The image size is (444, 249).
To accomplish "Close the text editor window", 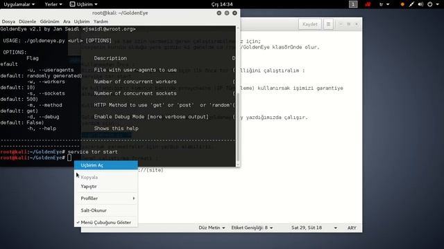I will 357,24.
